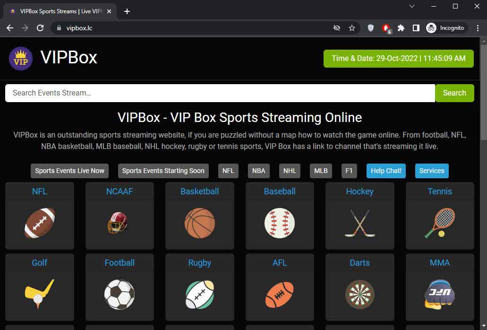This screenshot has width=487, height=330.
Task: Open the red ad blocker extension
Action: 386,28
